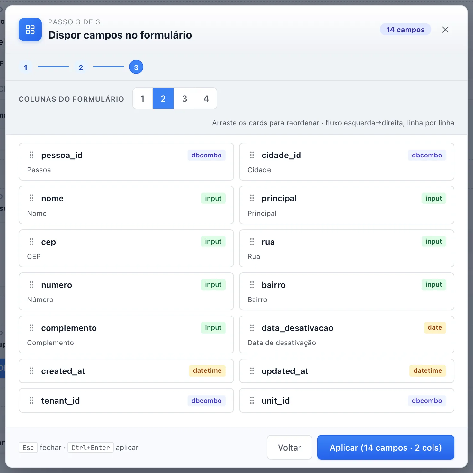The image size is (473, 473).
Task: Select the complemento field card
Action: tap(126, 335)
